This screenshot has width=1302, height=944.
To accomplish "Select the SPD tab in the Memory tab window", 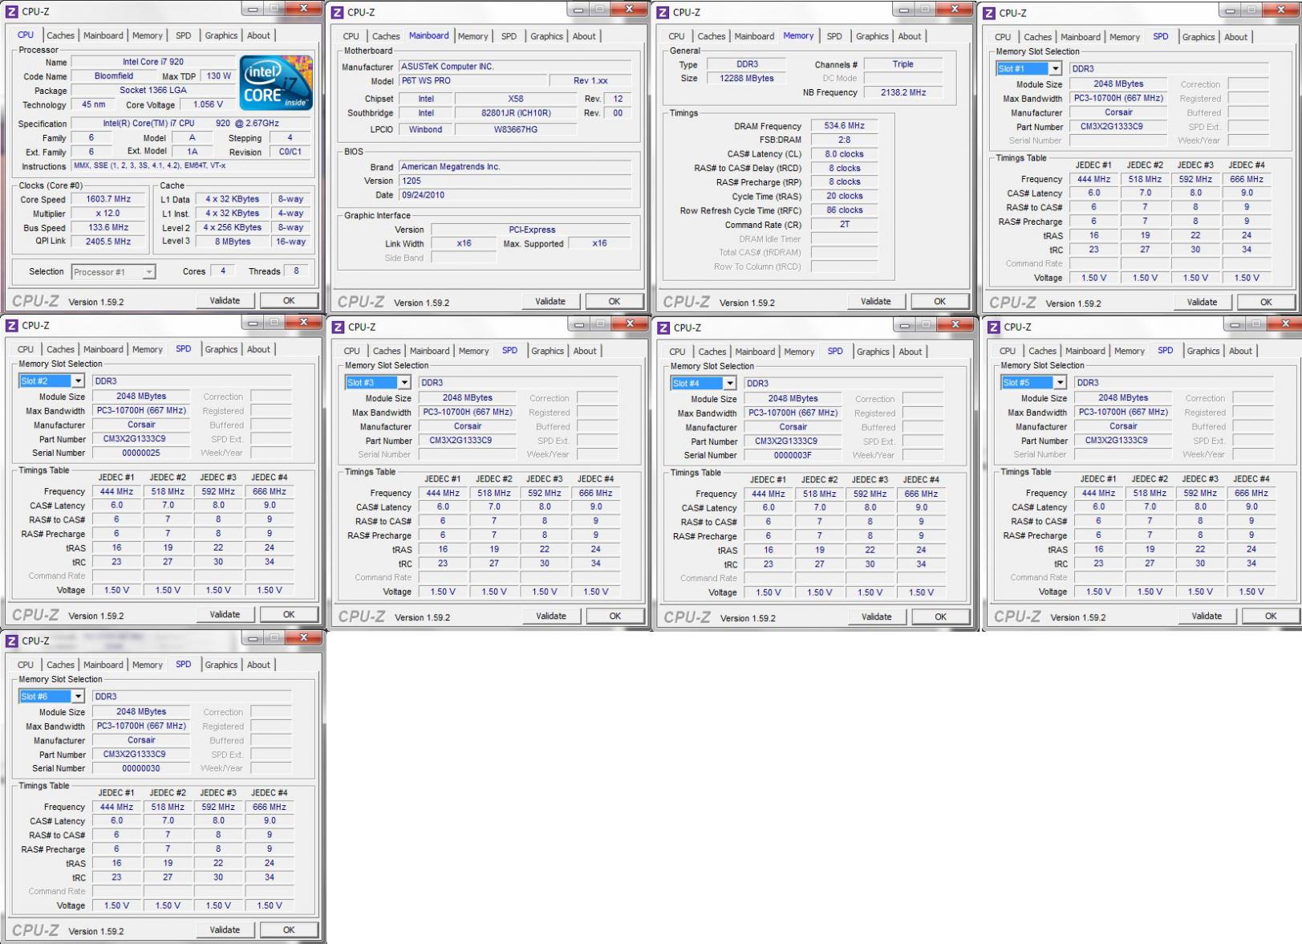I will [834, 36].
